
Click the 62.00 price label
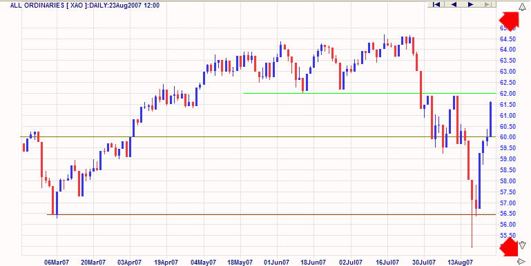508,94
